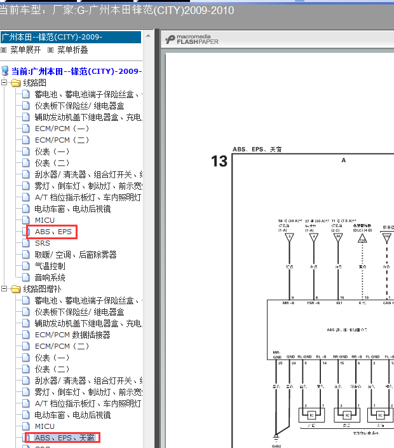This screenshot has width=394, height=448.
Task: Click the 线路图 folder icon
Action: [x=16, y=83]
